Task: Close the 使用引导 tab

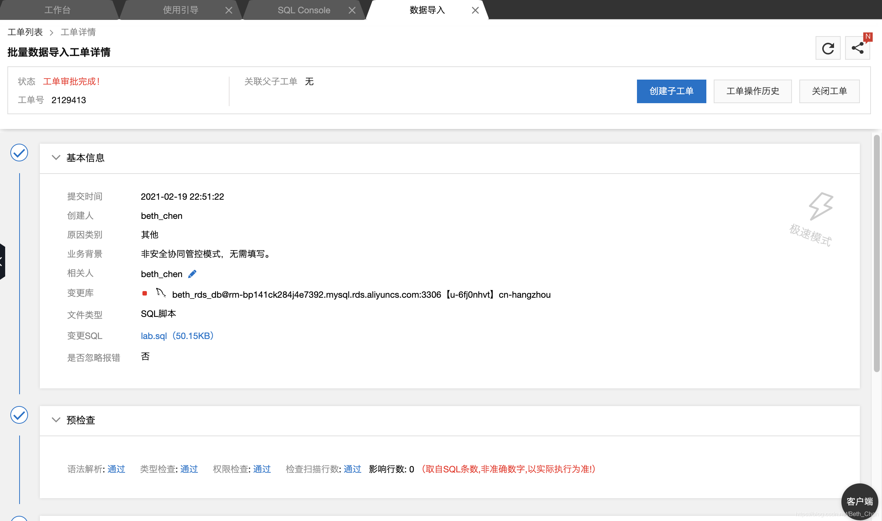Action: click(x=229, y=10)
